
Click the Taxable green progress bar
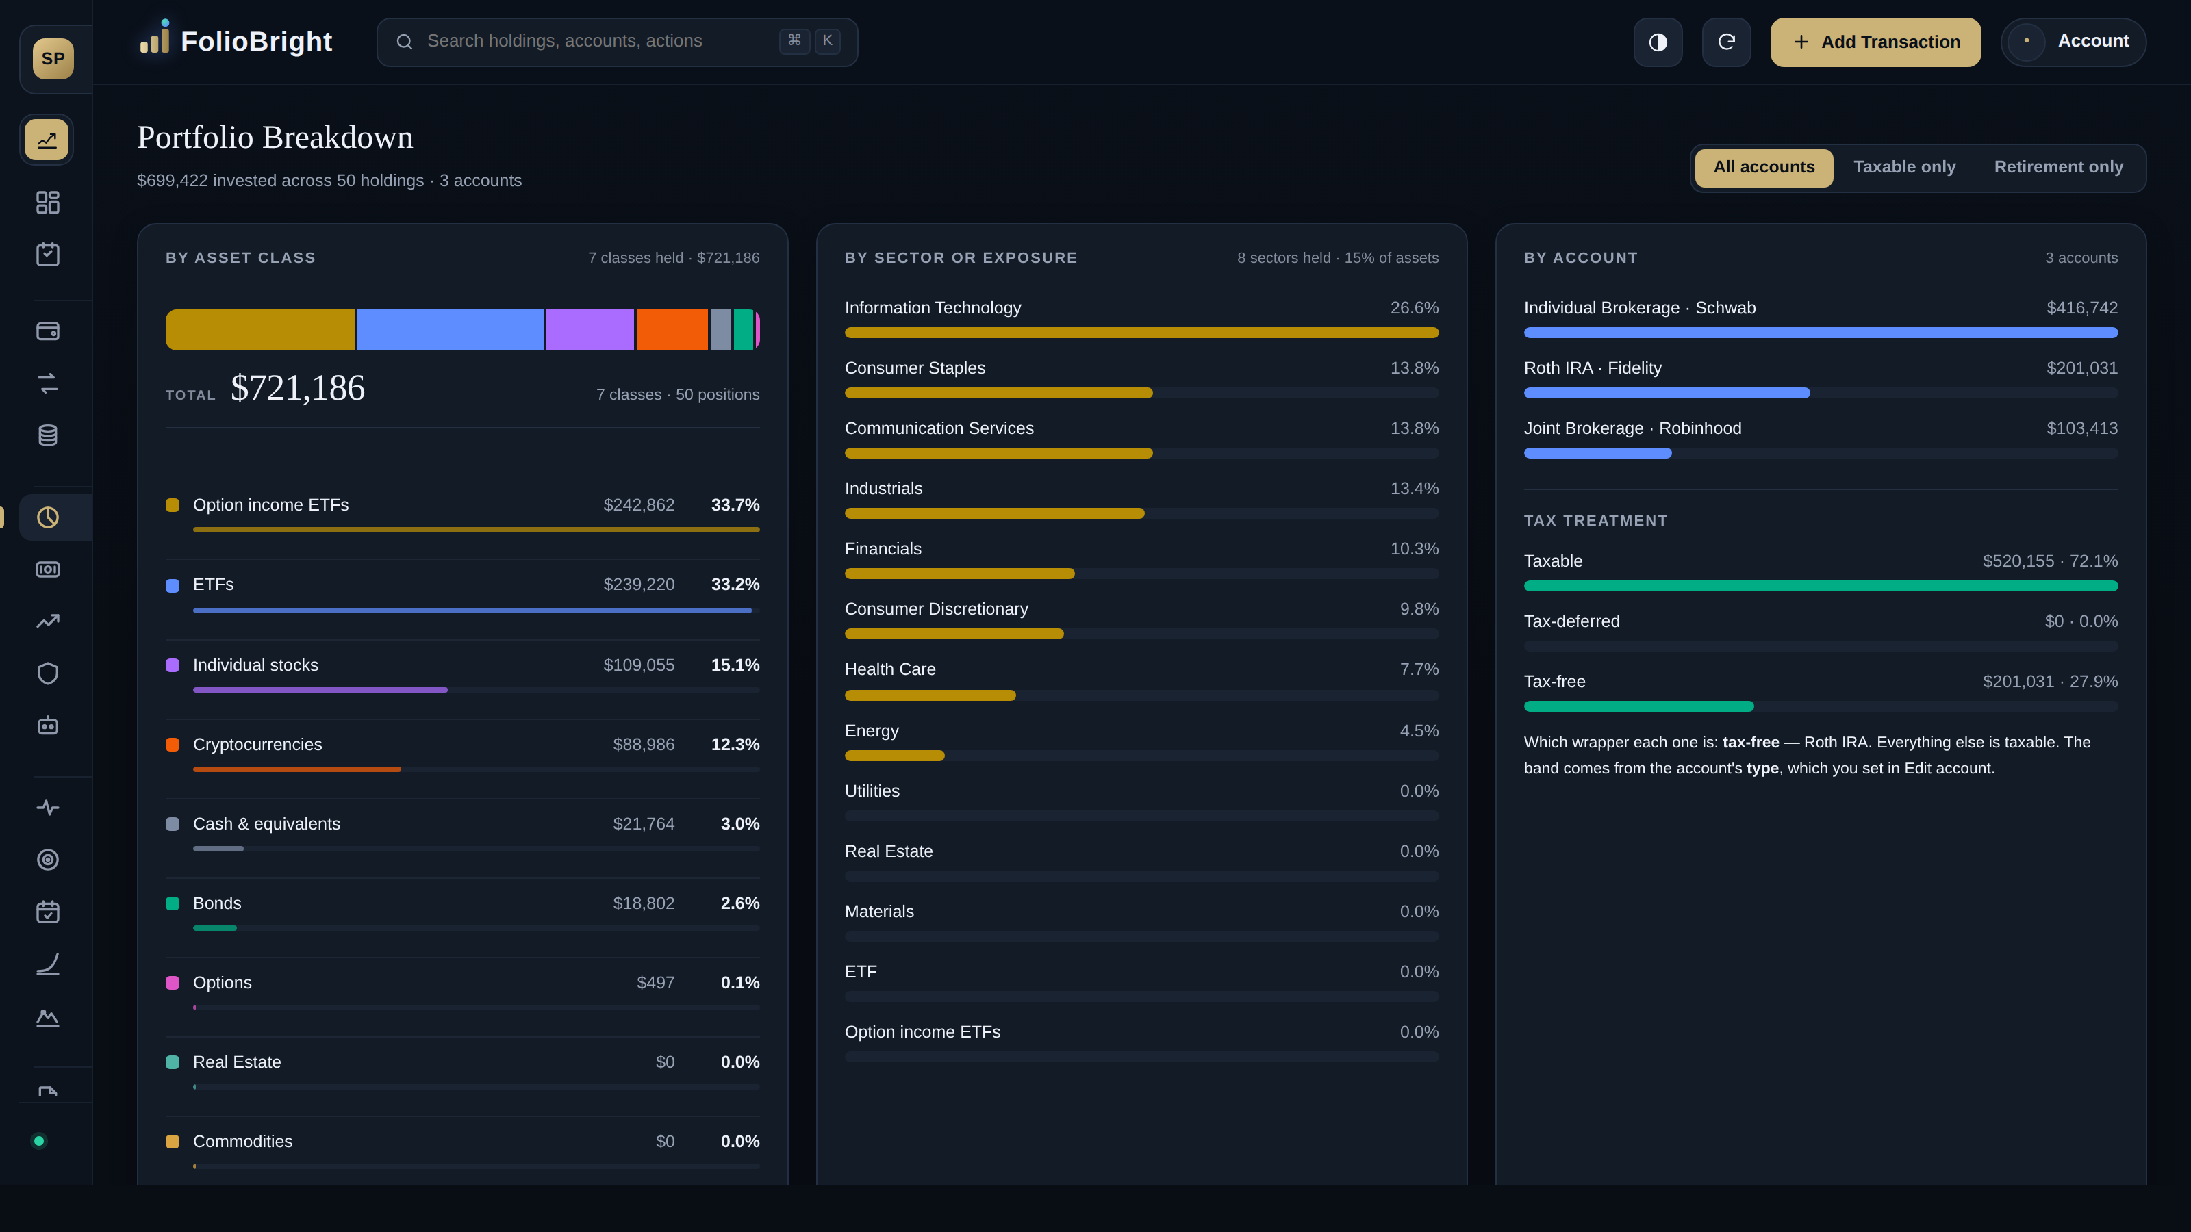pos(1820,587)
